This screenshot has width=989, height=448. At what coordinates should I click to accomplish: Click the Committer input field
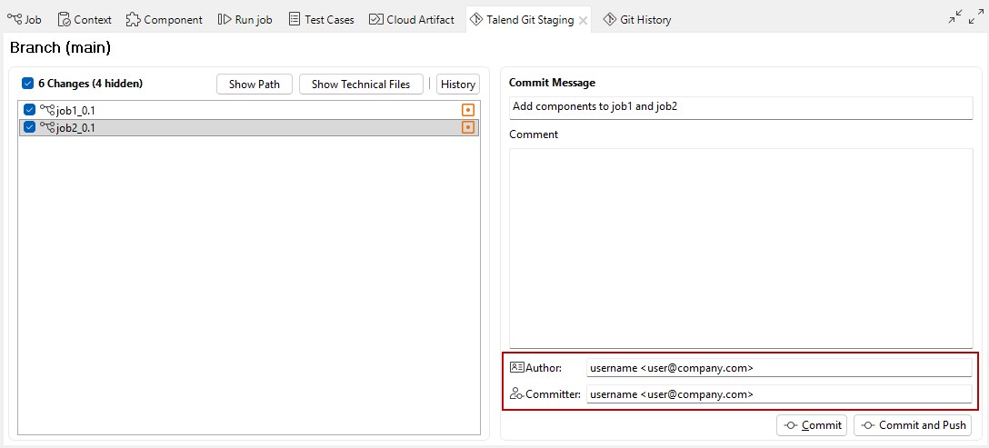pyautogui.click(x=780, y=394)
